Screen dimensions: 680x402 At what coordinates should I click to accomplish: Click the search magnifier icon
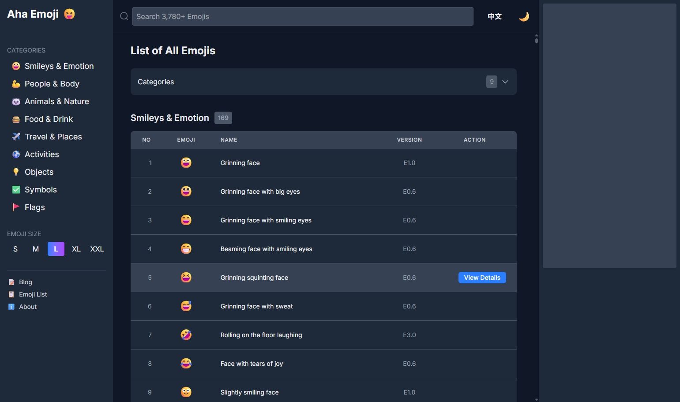coord(124,16)
